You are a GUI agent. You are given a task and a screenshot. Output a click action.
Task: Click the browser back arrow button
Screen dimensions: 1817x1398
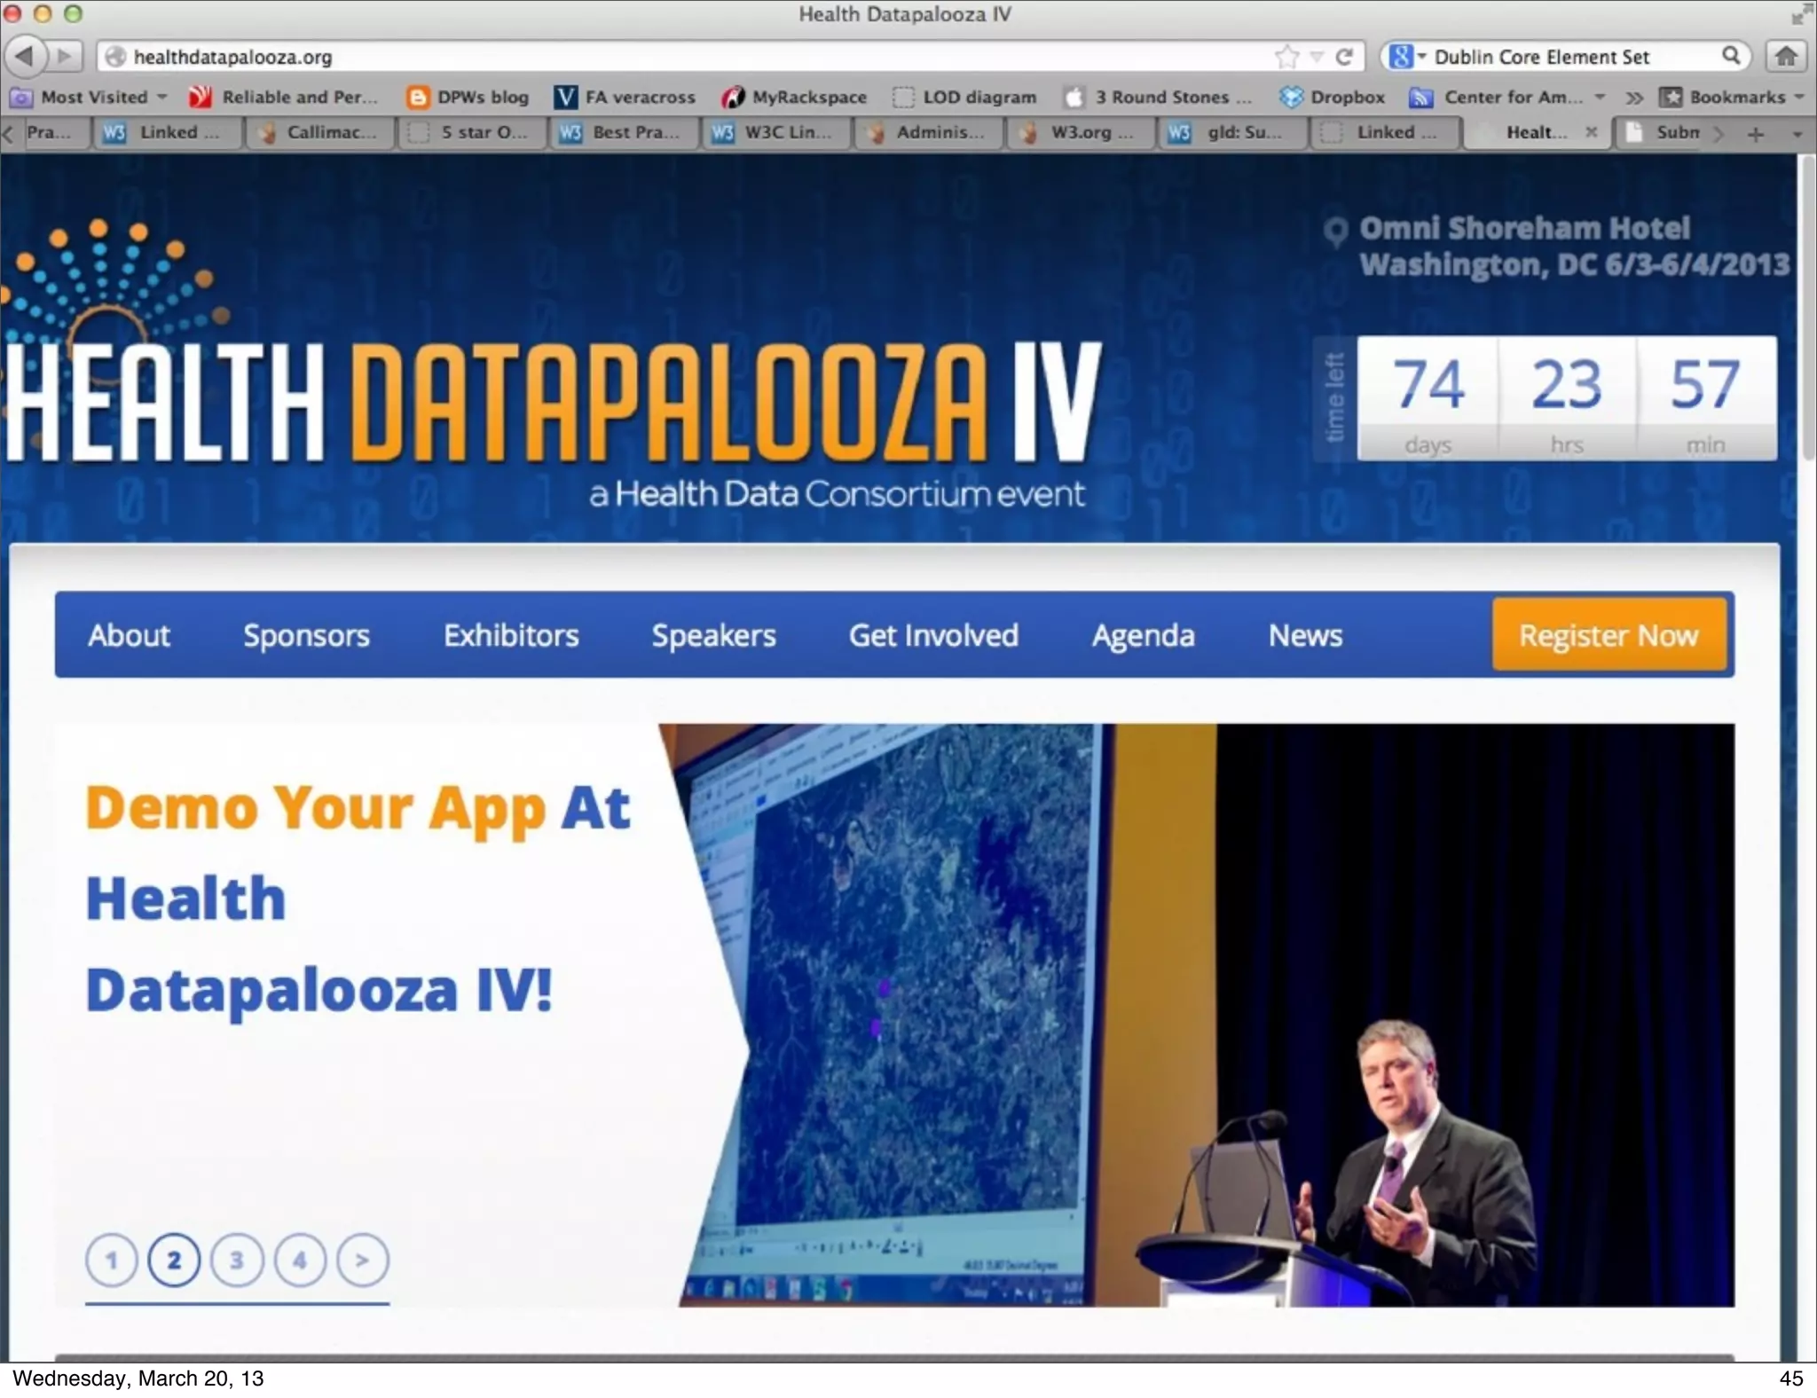[25, 56]
